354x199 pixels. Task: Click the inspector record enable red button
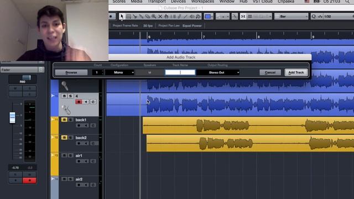click(x=29, y=180)
